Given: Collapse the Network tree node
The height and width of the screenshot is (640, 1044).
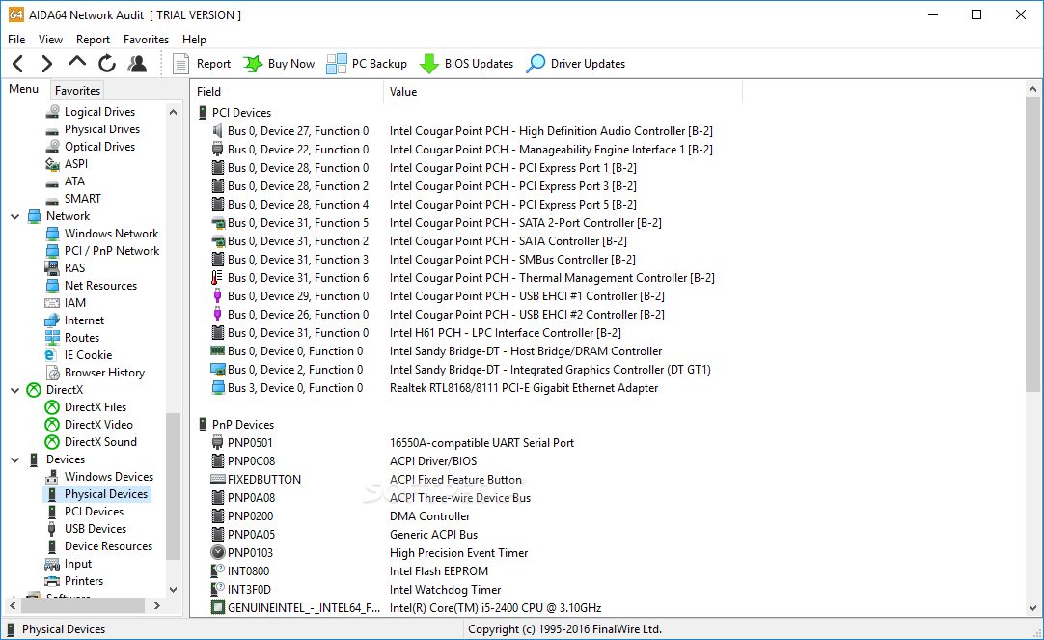Looking at the screenshot, I should pyautogui.click(x=15, y=216).
